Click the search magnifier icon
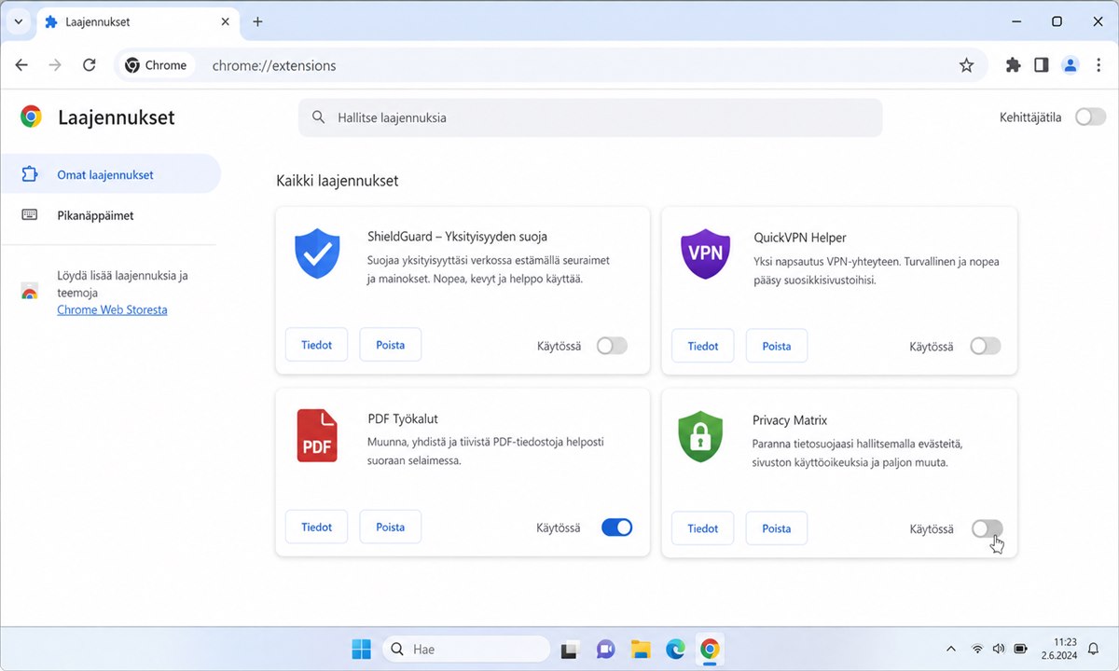The image size is (1119, 671). click(319, 117)
